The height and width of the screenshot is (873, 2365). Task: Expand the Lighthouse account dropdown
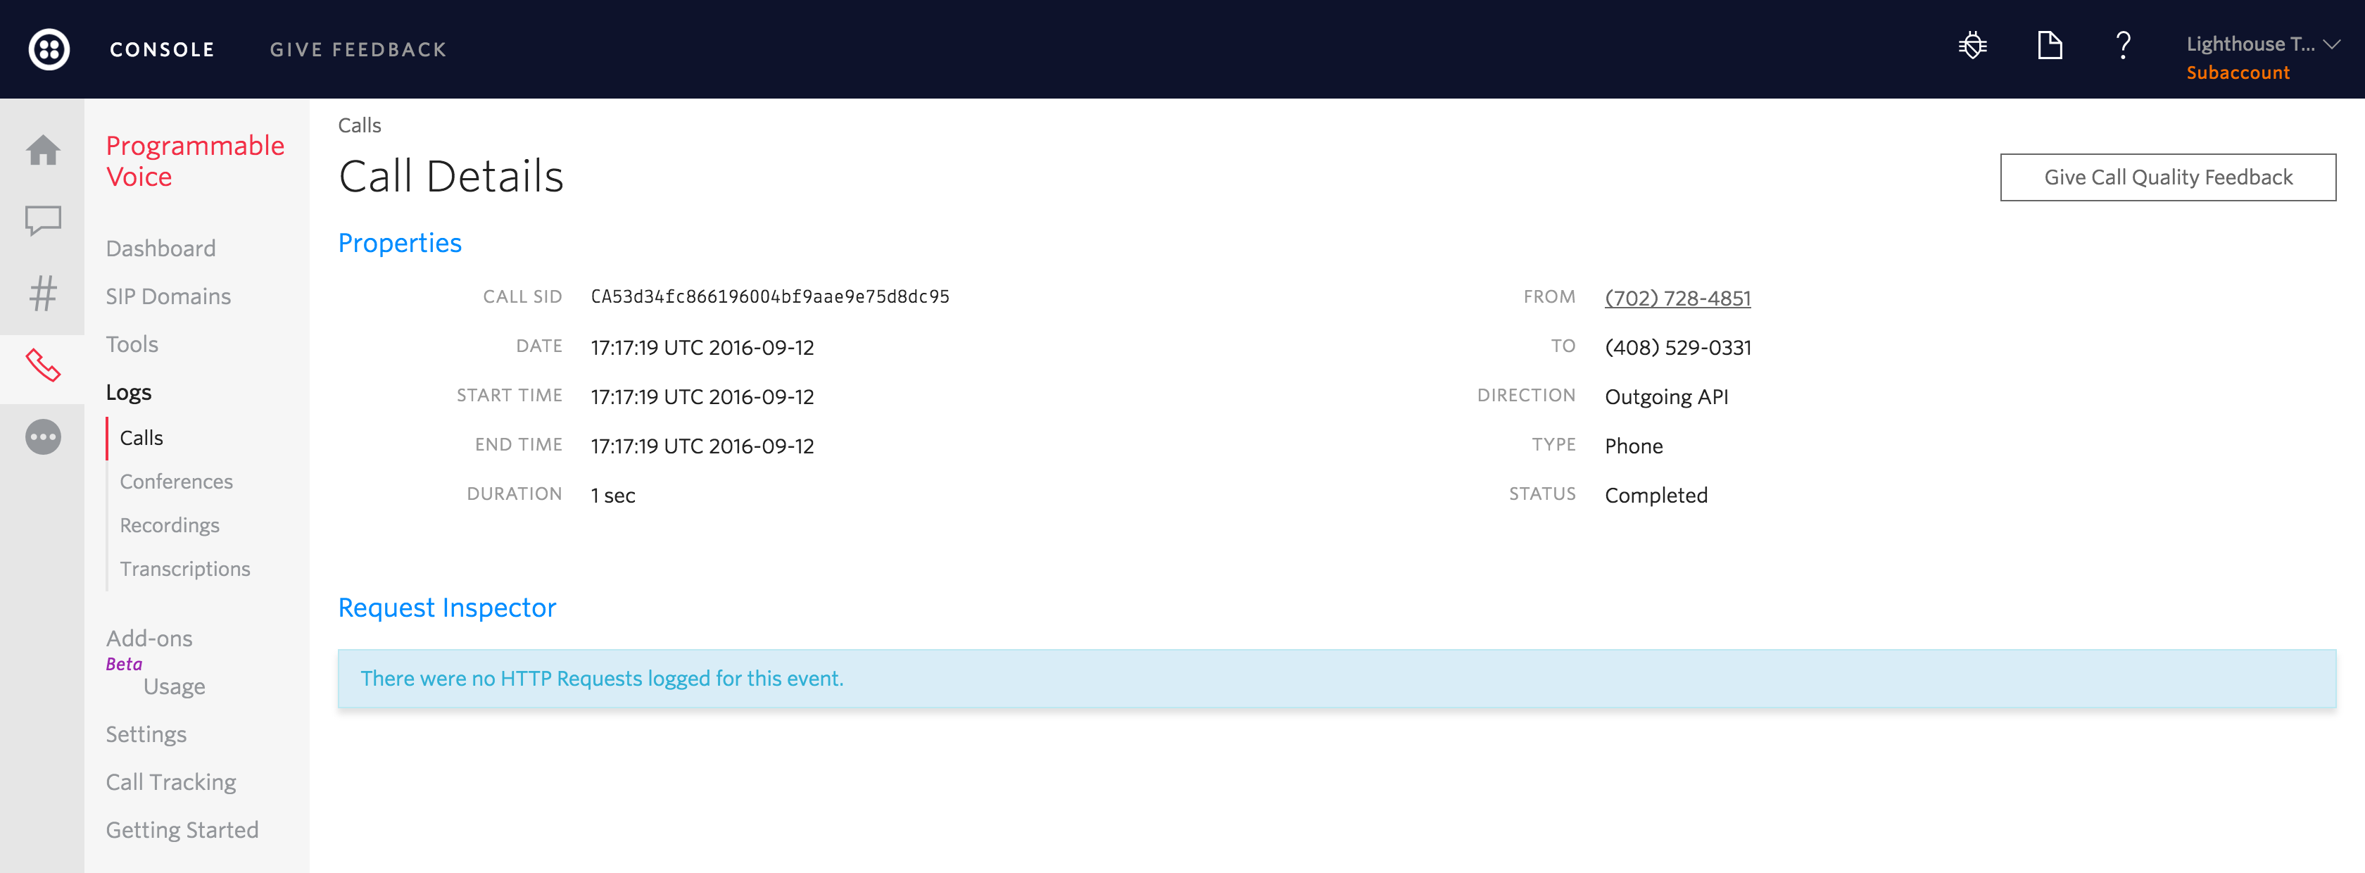2262,44
